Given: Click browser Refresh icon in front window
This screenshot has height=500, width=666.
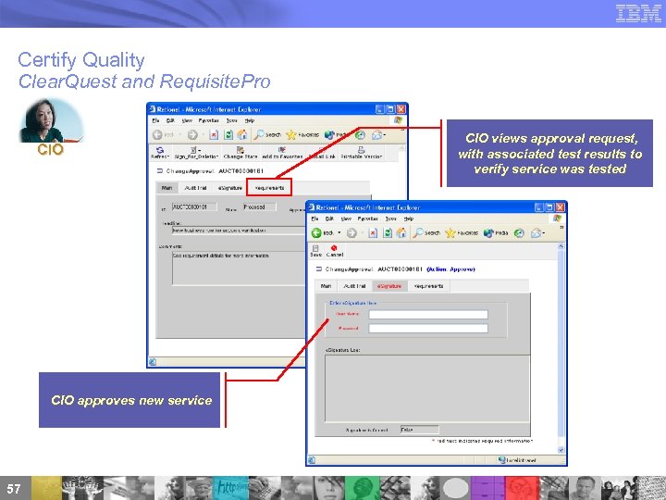Looking at the screenshot, I should click(x=388, y=233).
